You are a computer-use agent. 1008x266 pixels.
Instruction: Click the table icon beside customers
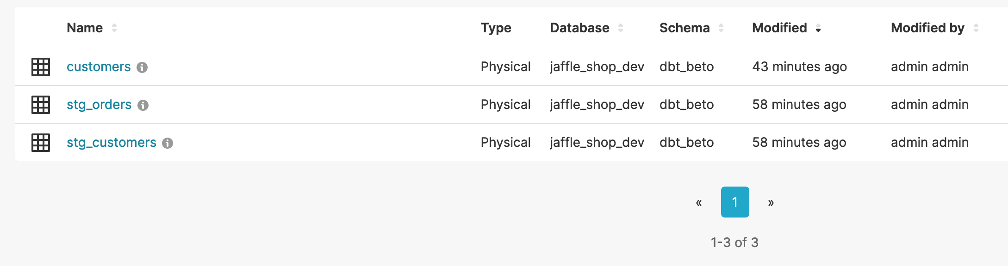(x=41, y=67)
